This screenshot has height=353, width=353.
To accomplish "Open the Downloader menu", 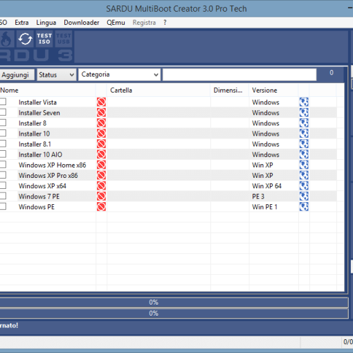I will click(x=82, y=23).
